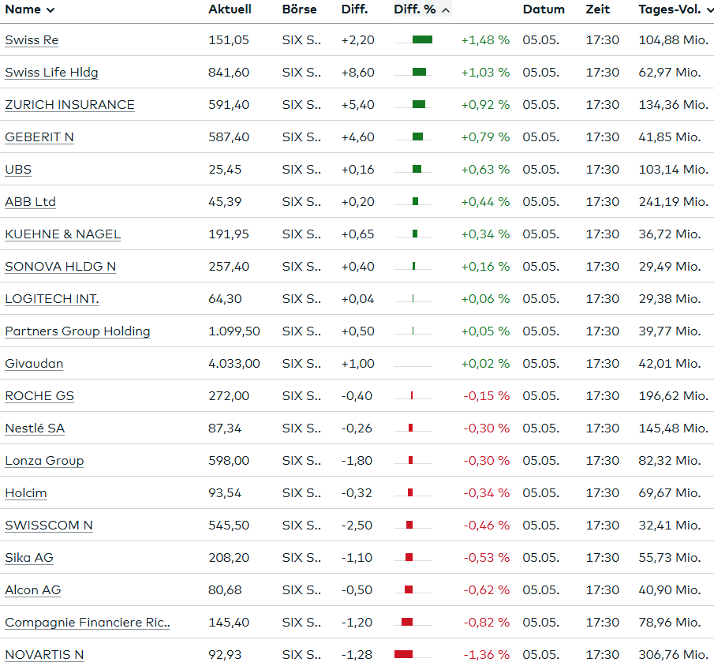The width and height of the screenshot is (714, 666).
Task: Open the Alcon AG link
Action: [x=33, y=590]
